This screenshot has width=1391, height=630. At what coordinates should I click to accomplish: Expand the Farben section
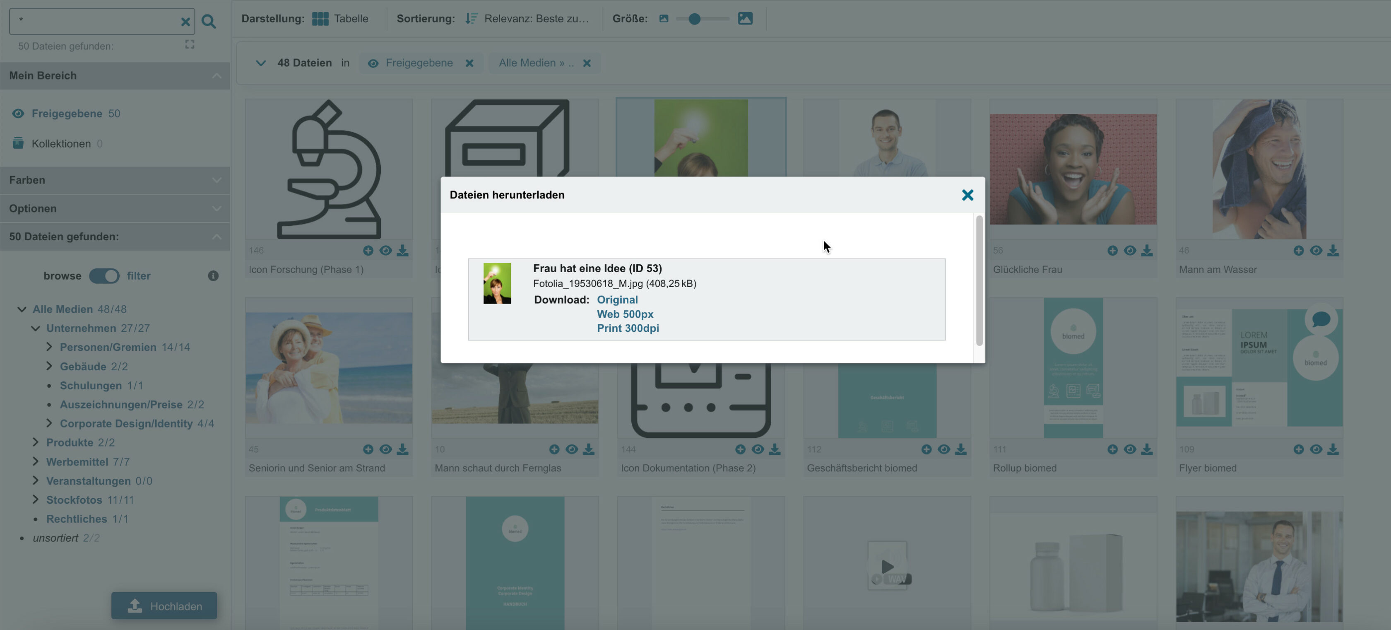[x=217, y=180]
